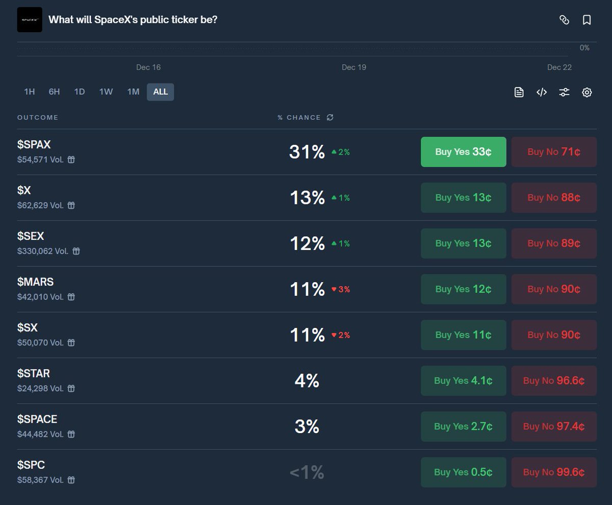The height and width of the screenshot is (505, 612).
Task: Switch to the 1W timeframe tab
Action: pyautogui.click(x=106, y=92)
